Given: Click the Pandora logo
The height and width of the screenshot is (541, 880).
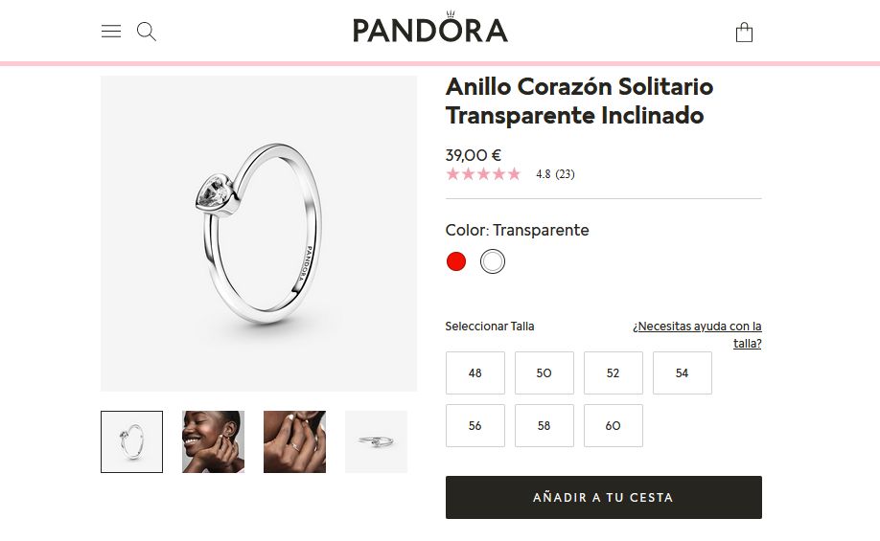Looking at the screenshot, I should 430,28.
